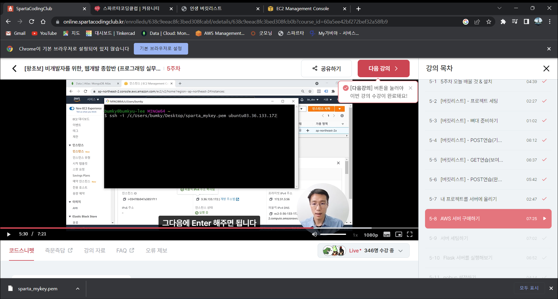
Task: Change playback speed 1x
Action: pos(355,235)
